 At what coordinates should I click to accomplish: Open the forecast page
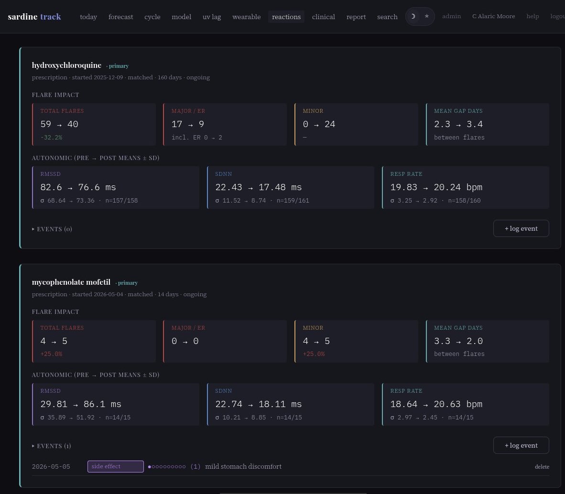[121, 17]
